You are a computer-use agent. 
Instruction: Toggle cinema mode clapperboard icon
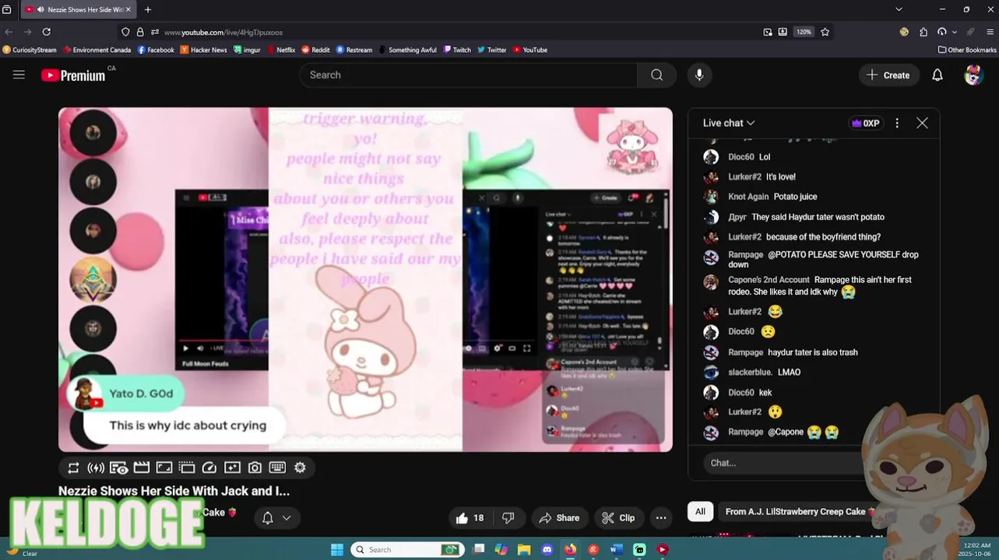pos(141,467)
